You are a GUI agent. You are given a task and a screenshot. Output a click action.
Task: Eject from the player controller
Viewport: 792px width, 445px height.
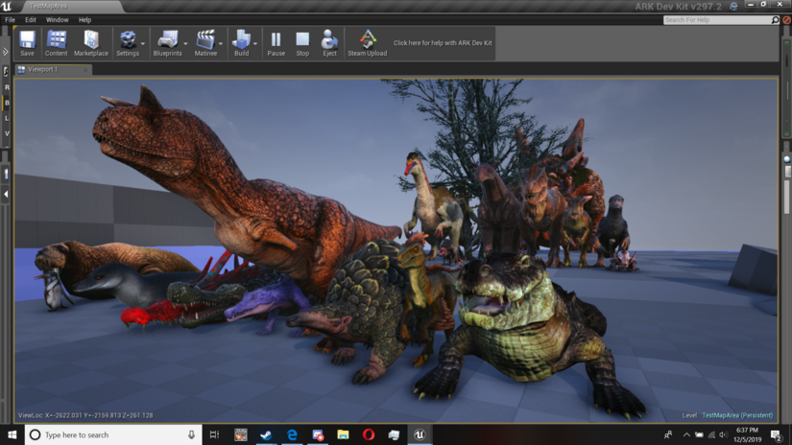329,42
